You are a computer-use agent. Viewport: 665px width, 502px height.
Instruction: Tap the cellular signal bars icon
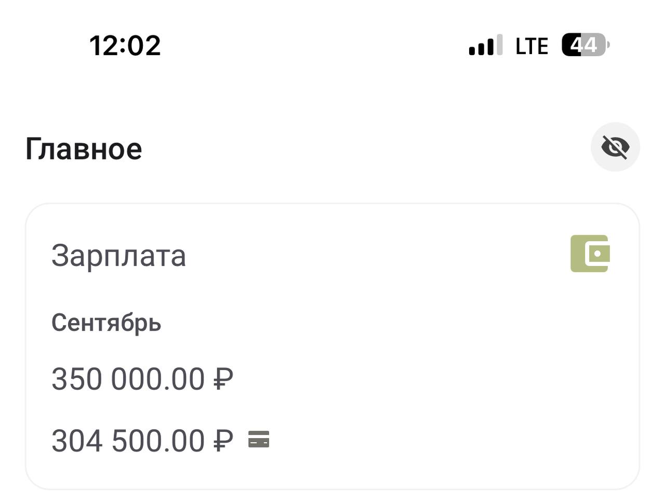[485, 45]
